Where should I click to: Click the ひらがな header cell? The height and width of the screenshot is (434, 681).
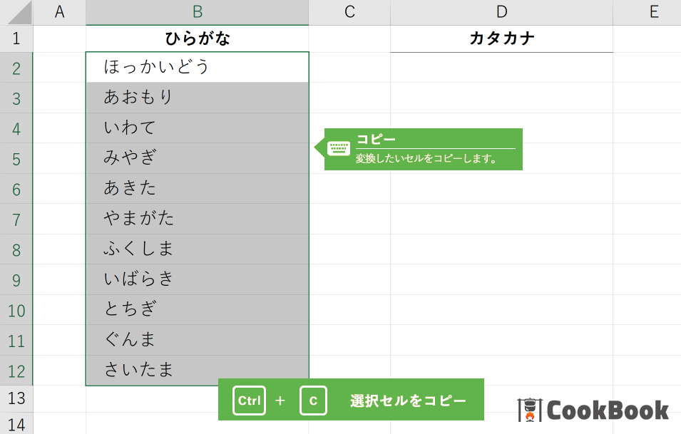click(x=198, y=38)
